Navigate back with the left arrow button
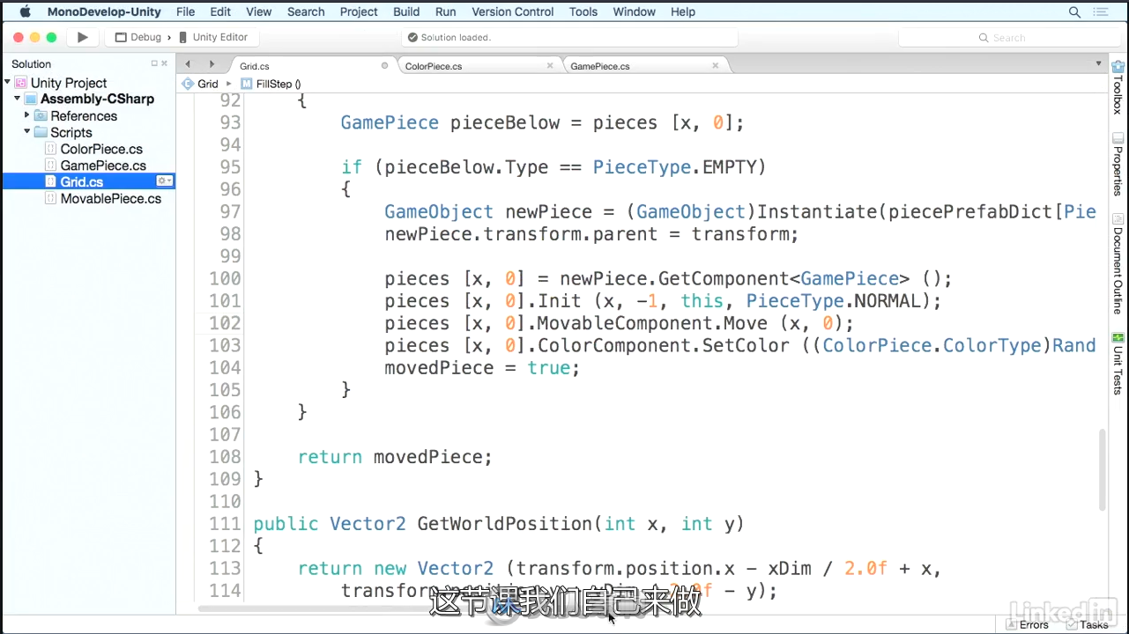The width and height of the screenshot is (1129, 634). 188,64
